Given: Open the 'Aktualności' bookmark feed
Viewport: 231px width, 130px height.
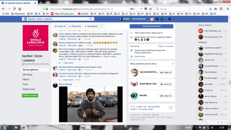Looking at the screenshot, I should [18, 14].
